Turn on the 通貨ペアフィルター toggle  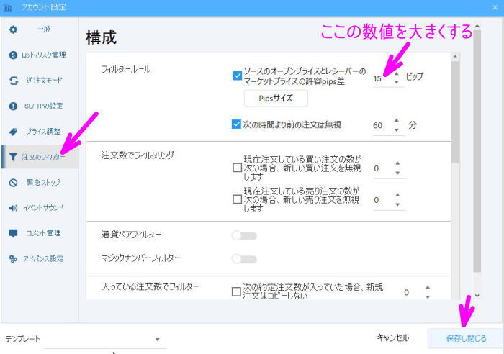point(244,236)
